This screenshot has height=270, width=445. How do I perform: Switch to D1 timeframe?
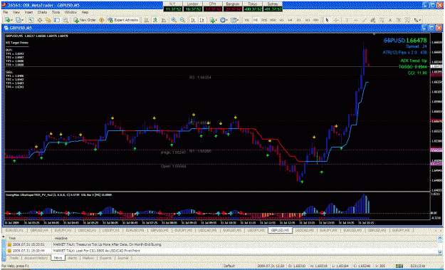coord(299,20)
